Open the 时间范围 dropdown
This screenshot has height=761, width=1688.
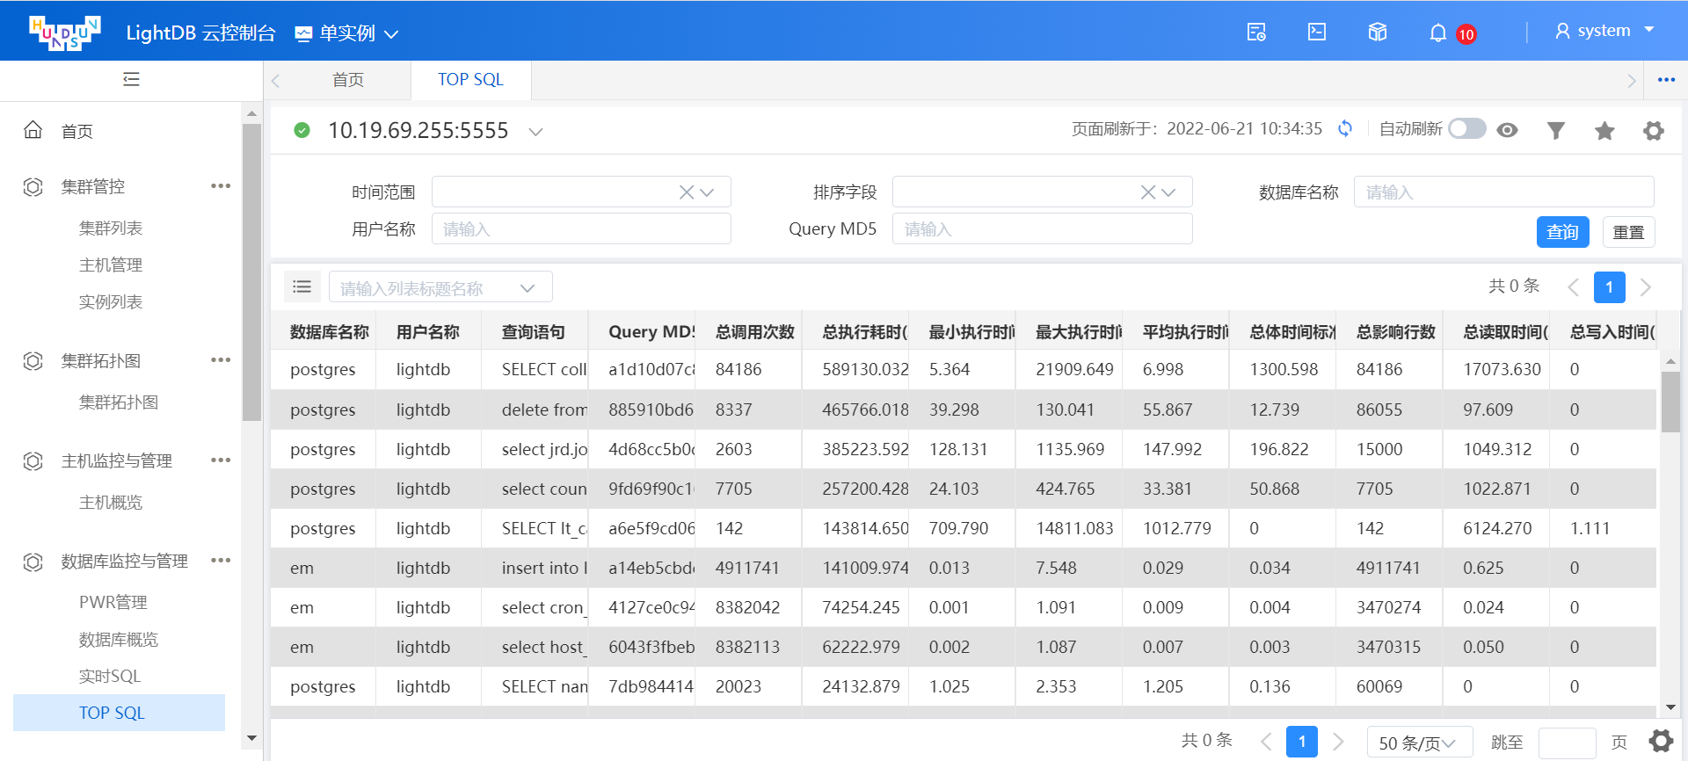point(709,192)
